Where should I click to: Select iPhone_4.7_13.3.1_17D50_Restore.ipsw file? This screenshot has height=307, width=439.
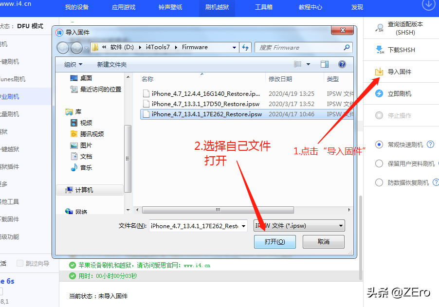(205, 104)
